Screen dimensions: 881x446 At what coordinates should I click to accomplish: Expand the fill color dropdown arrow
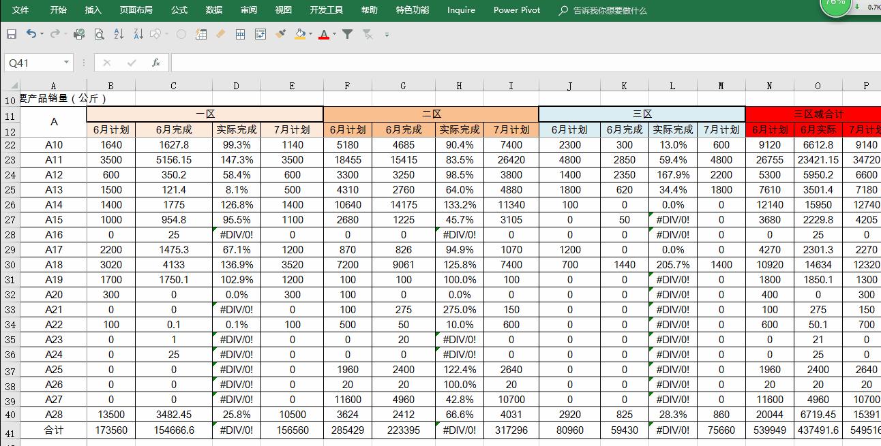pyautogui.click(x=311, y=34)
